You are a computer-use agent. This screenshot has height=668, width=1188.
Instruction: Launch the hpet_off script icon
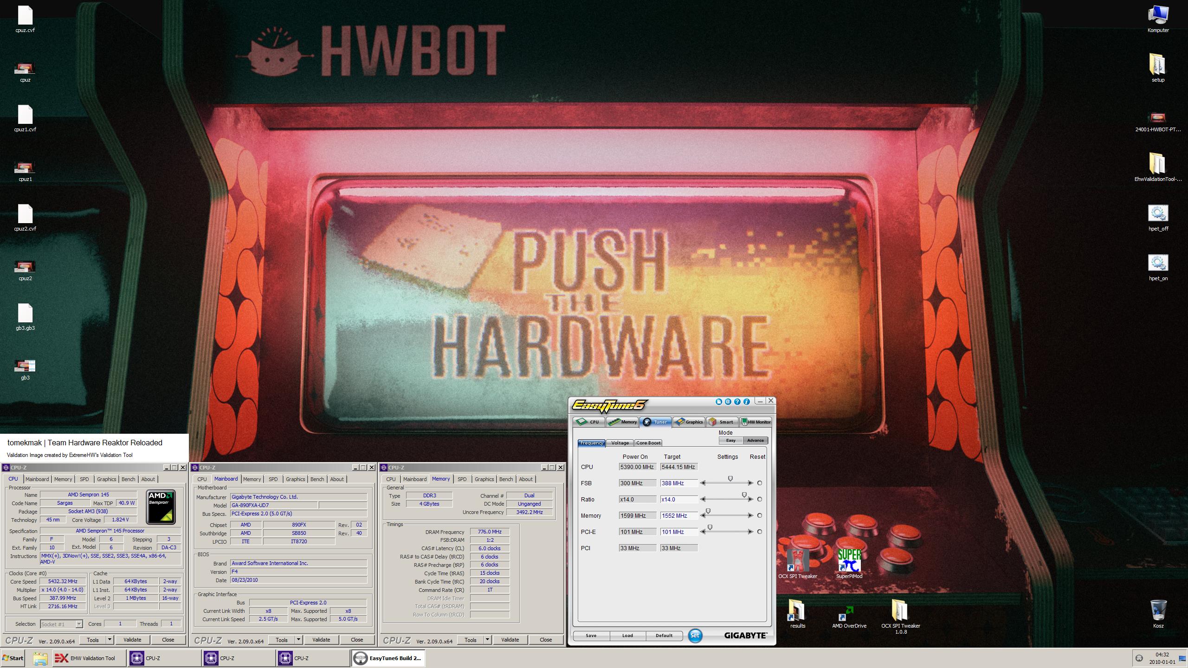pos(1158,218)
